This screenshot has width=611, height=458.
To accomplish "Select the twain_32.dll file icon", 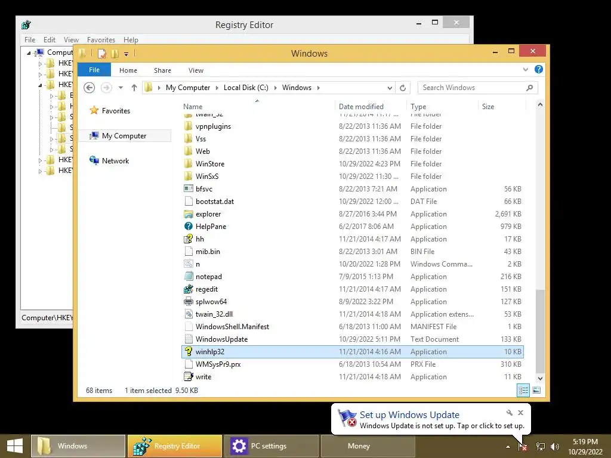I will [x=188, y=314].
